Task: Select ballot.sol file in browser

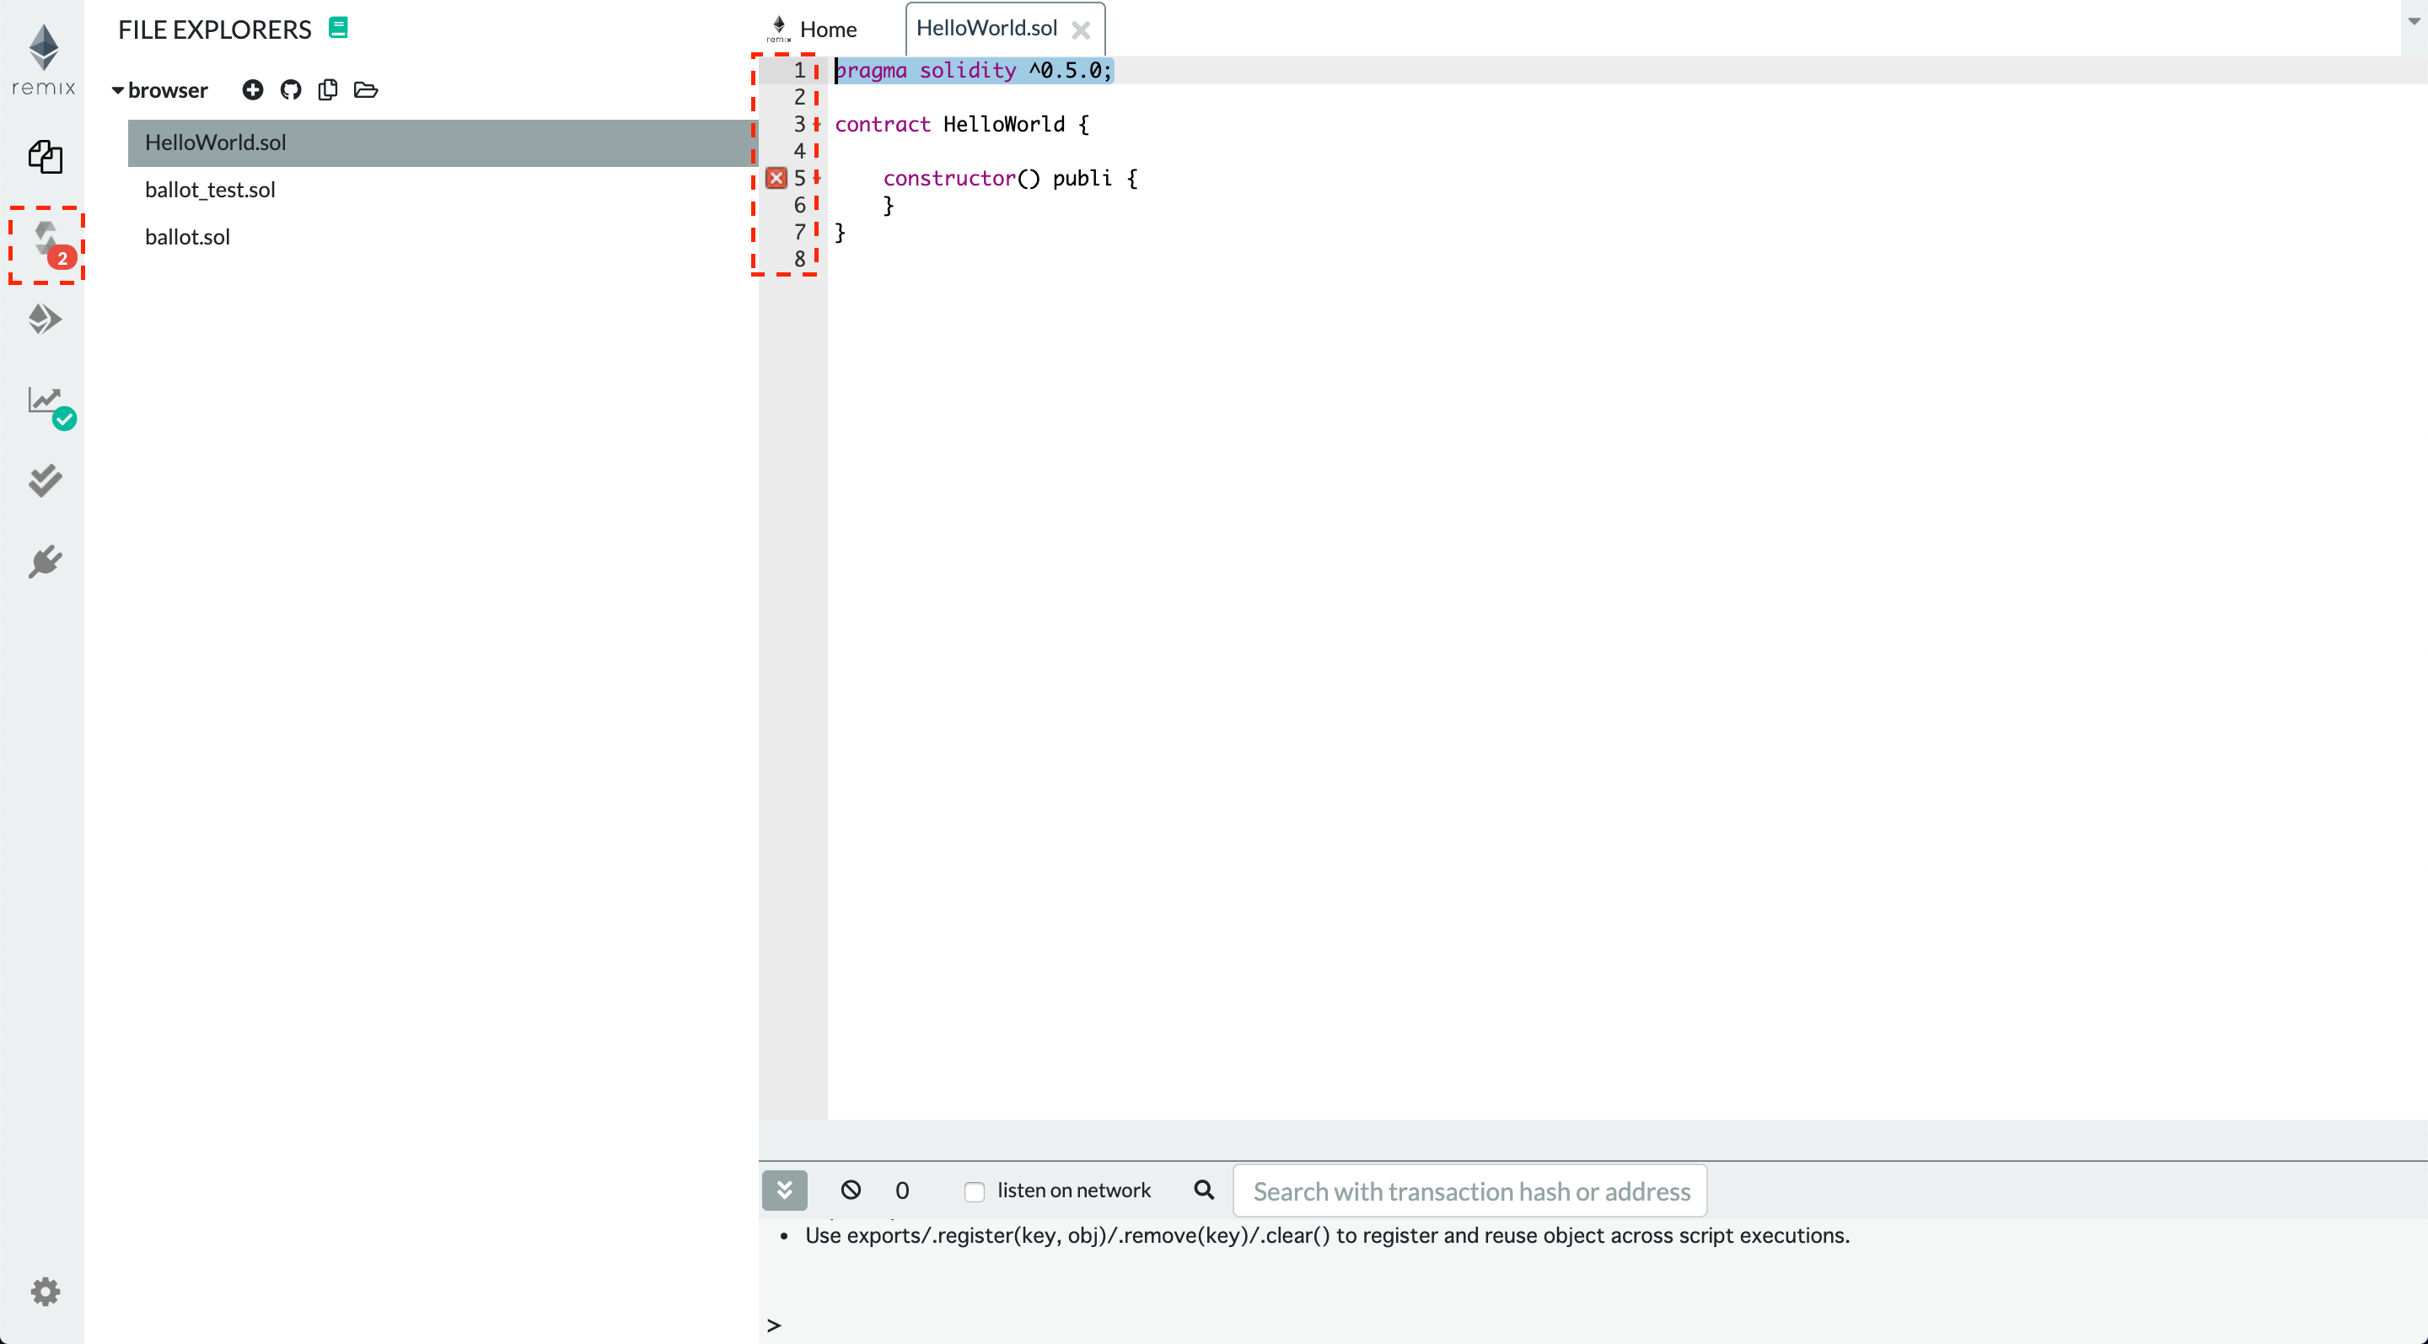Action: click(187, 235)
